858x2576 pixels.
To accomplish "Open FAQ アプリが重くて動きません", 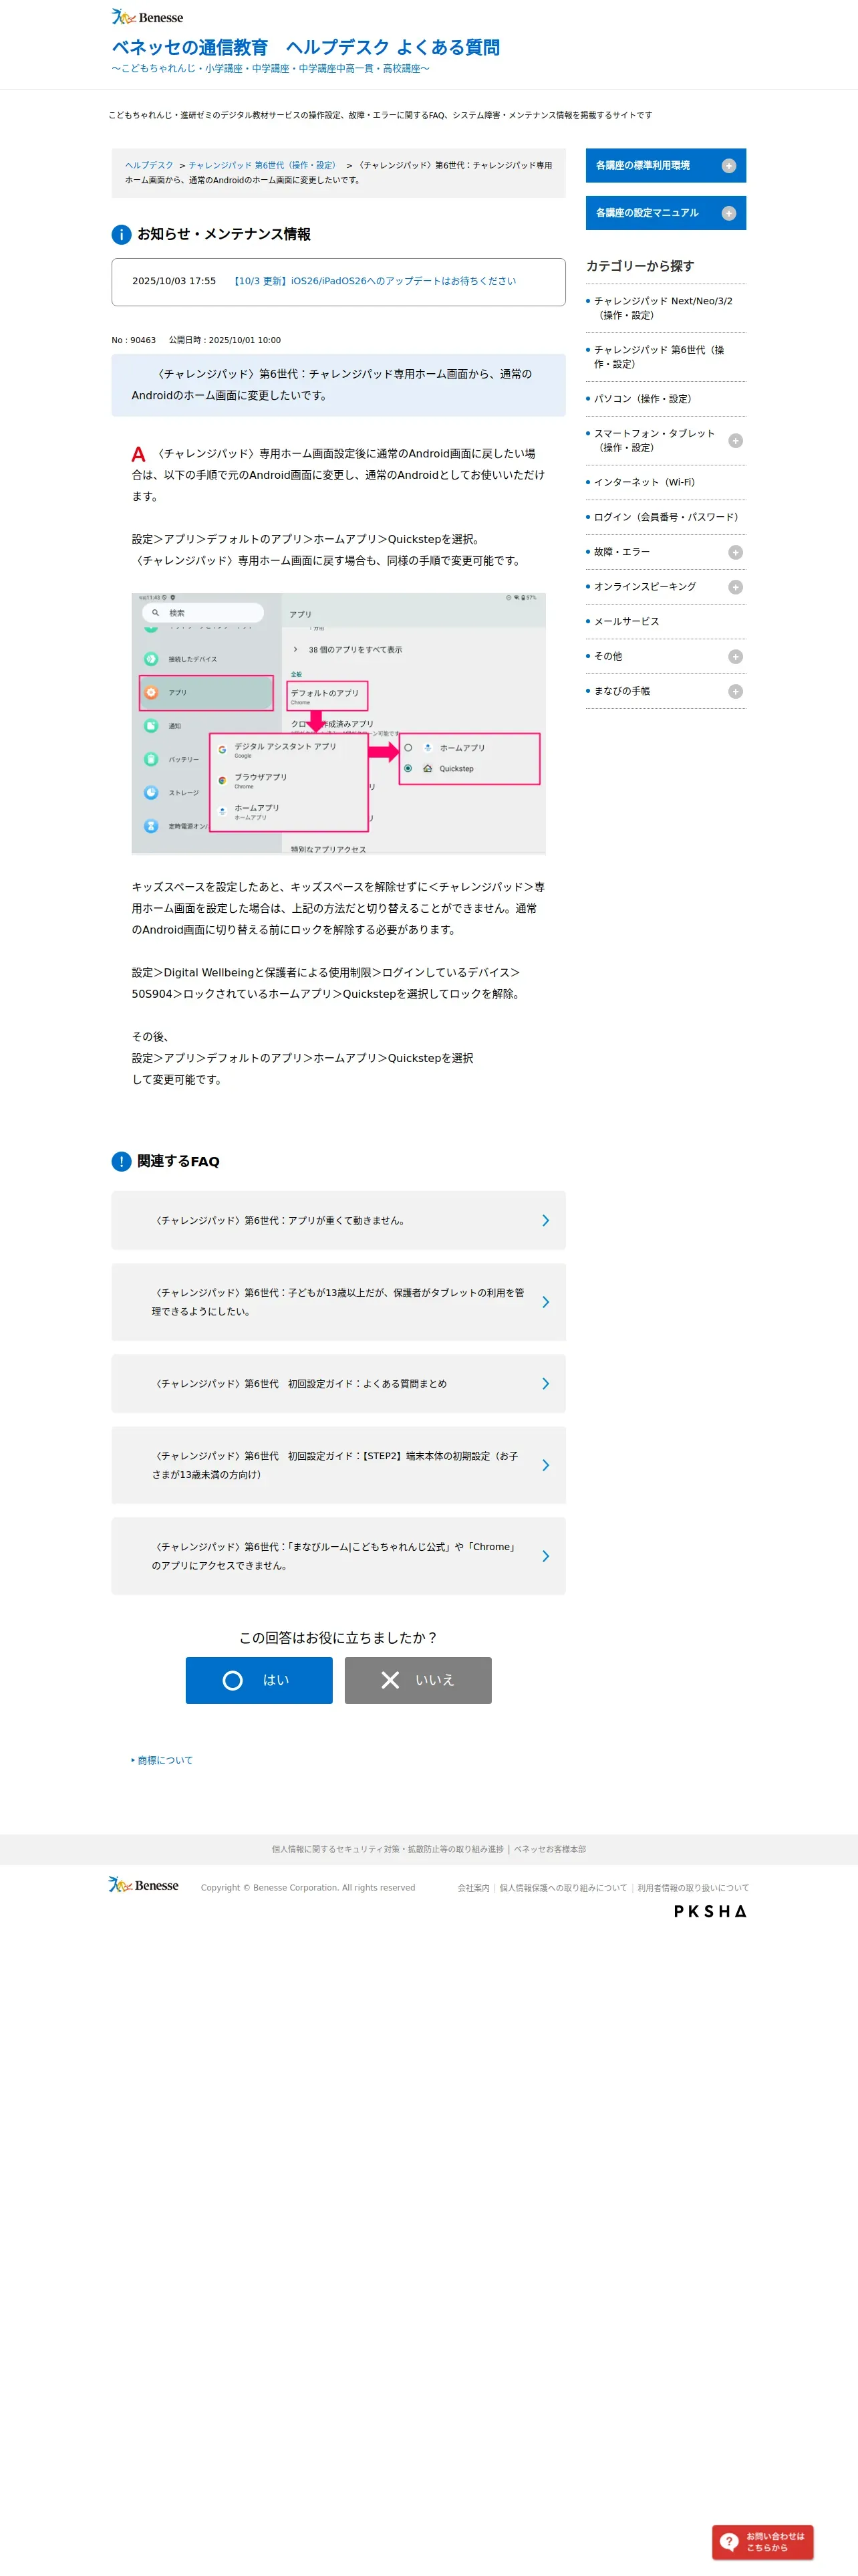I will coord(339,1220).
